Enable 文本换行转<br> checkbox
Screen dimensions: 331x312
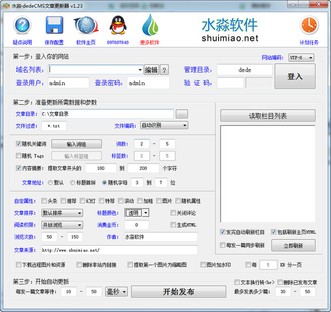237,282
